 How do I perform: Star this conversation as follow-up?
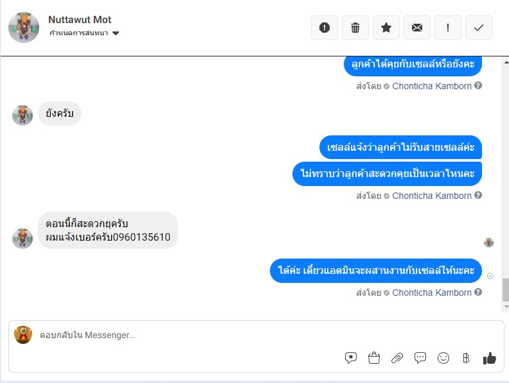386,28
